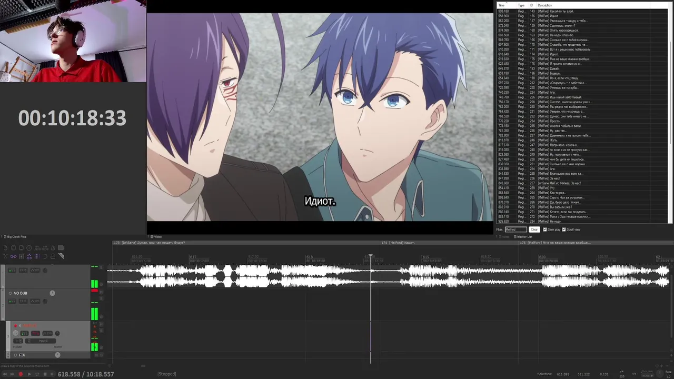Image resolution: width=674 pixels, height=379 pixels.
Task: Click the Clear filter button
Action: pos(534,230)
